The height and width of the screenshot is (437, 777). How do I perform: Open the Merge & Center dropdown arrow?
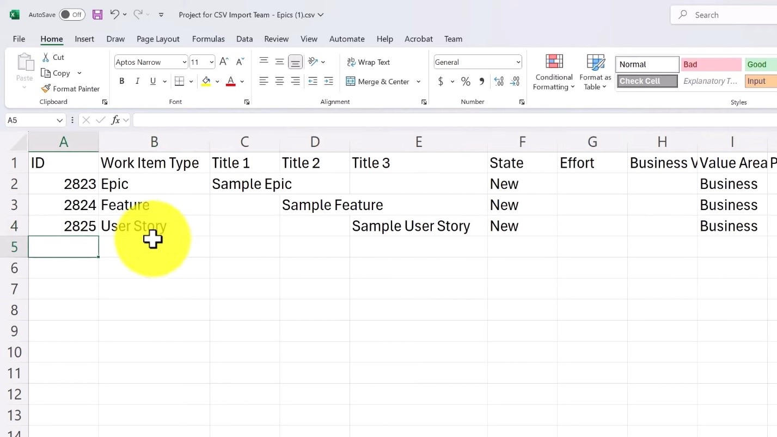(x=418, y=82)
